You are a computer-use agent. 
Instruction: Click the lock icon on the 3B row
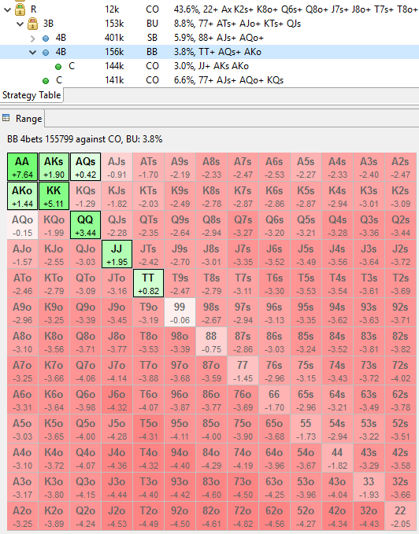[33, 24]
